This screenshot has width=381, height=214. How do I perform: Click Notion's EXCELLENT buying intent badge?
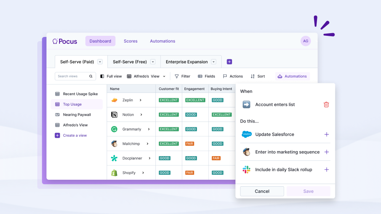[x=222, y=115]
